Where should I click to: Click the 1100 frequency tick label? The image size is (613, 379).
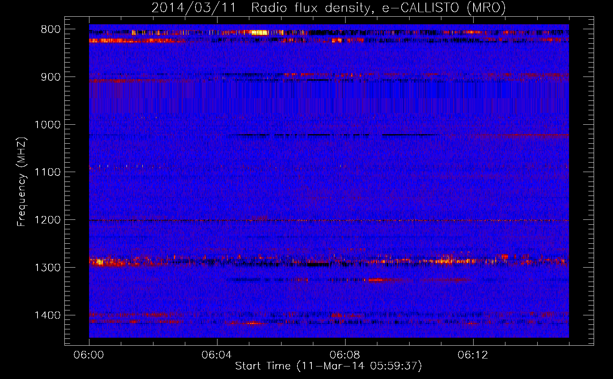[x=47, y=172]
